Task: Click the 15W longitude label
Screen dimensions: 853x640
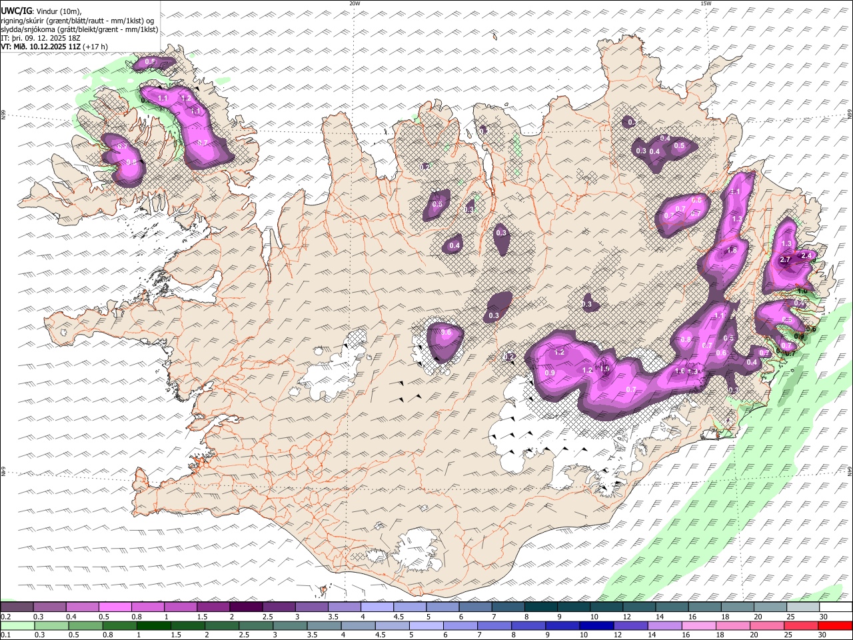Action: tap(706, 3)
